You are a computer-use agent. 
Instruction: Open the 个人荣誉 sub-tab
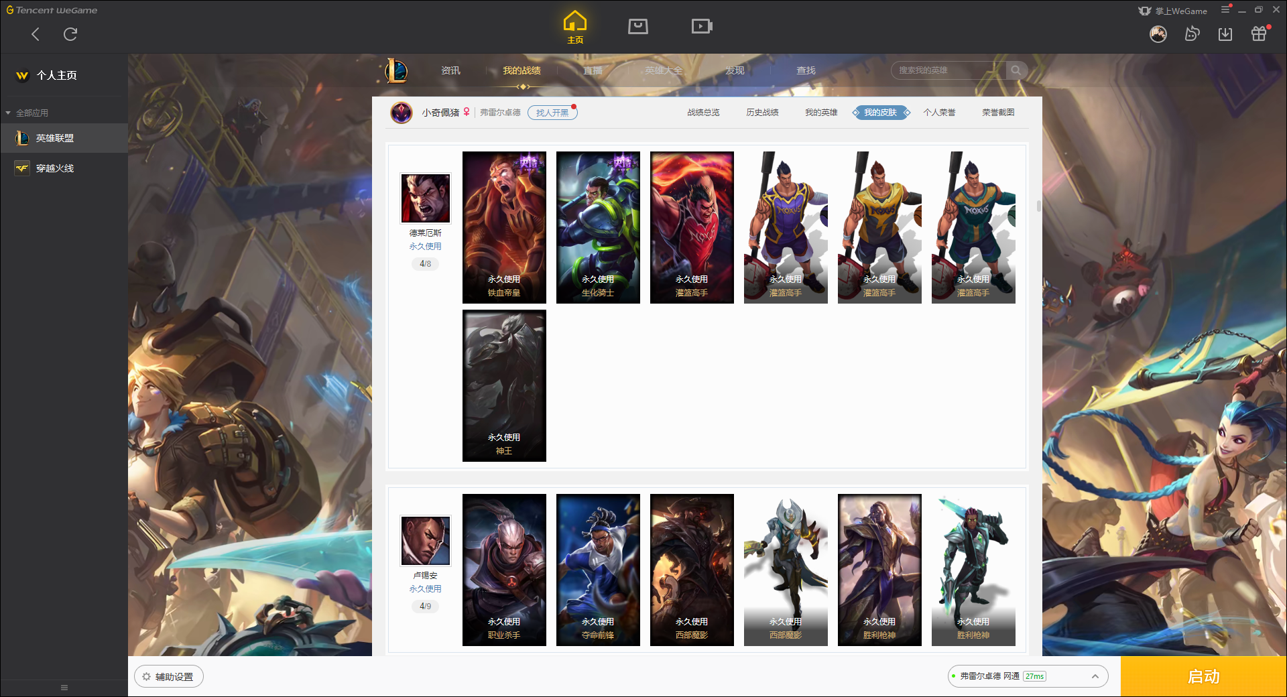[939, 113]
